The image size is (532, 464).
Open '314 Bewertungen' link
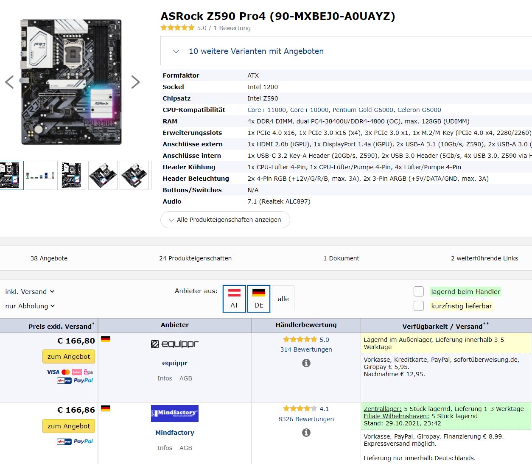306,349
